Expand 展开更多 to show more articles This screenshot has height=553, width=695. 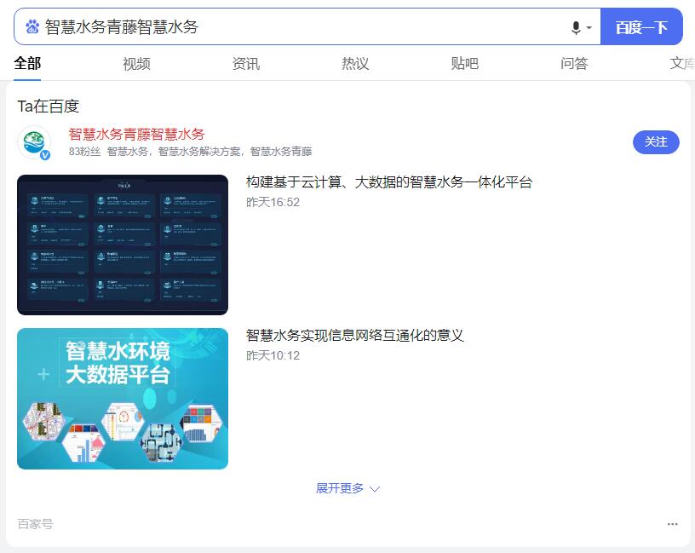[x=347, y=489]
